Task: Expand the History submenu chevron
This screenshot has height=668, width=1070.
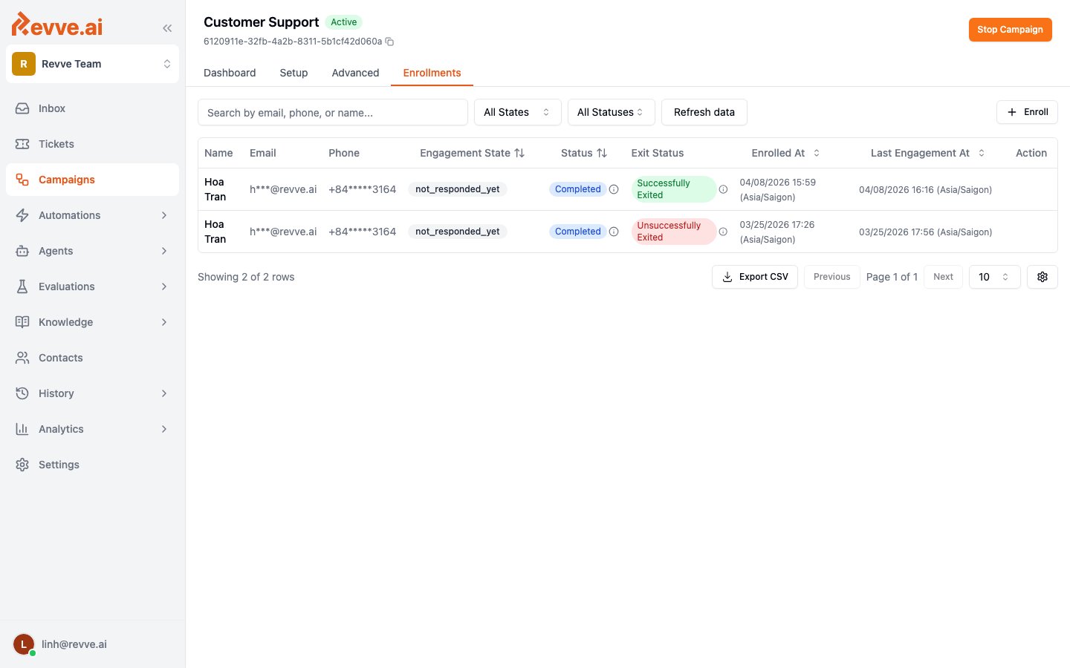Action: 164,393
